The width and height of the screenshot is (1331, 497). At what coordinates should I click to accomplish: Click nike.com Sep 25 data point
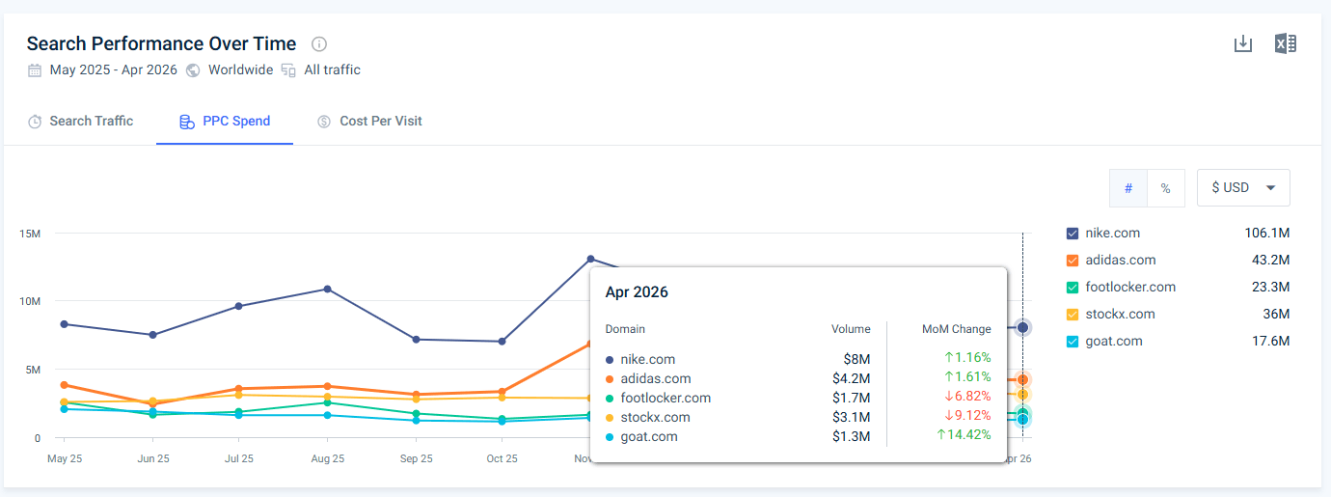tap(416, 339)
